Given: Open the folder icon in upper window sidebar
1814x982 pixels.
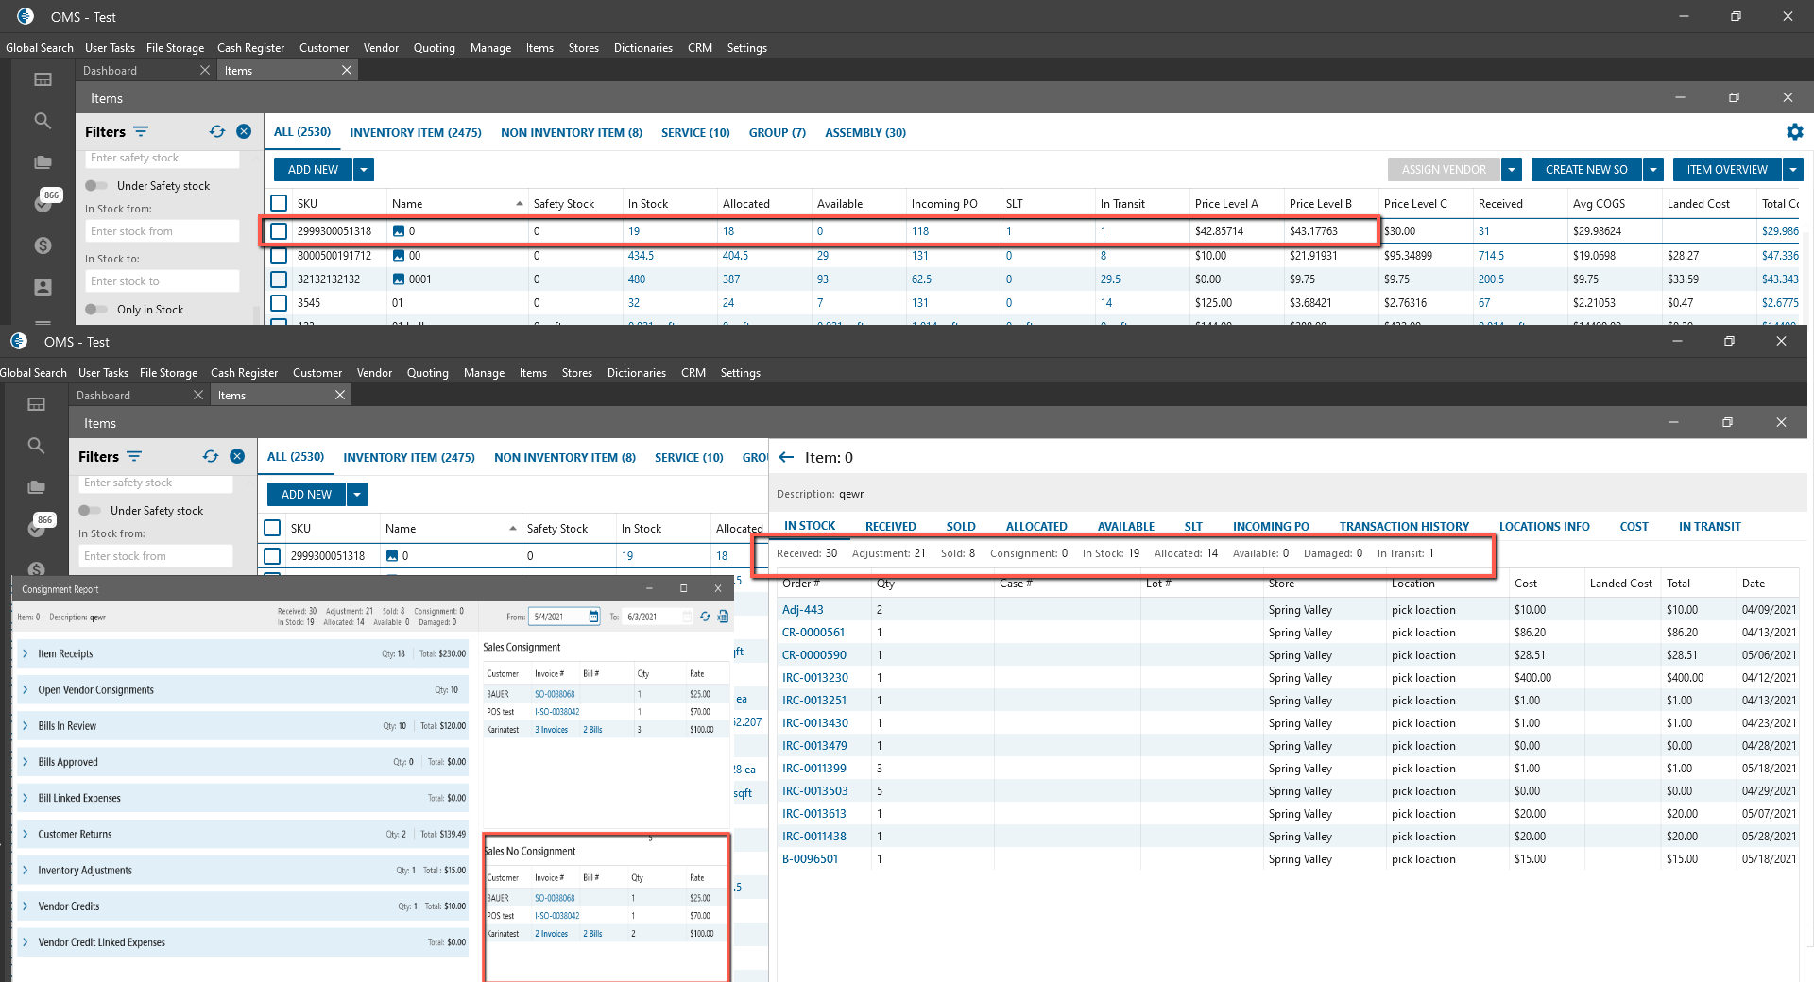Looking at the screenshot, I should (x=43, y=162).
